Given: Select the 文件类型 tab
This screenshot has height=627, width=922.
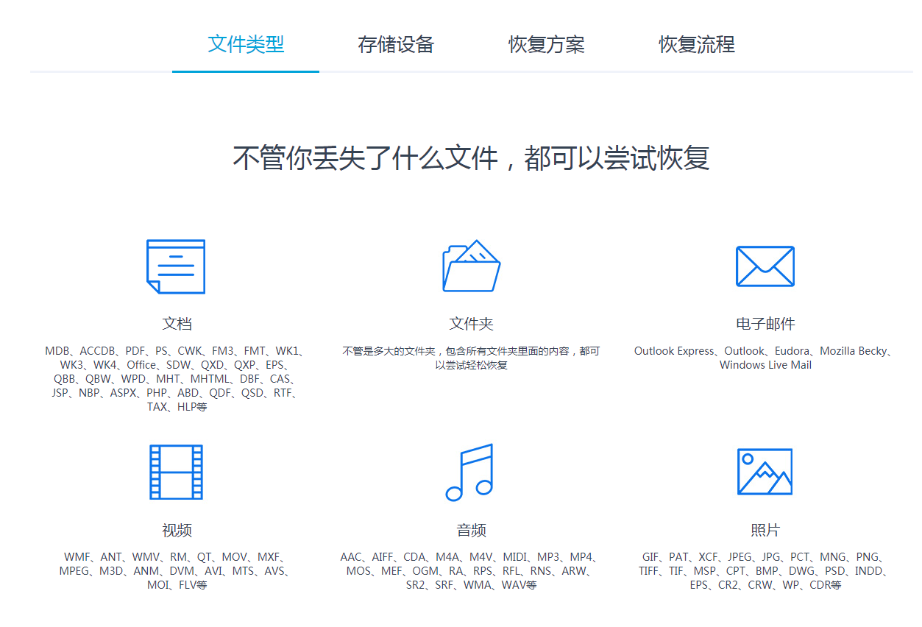Looking at the screenshot, I should pyautogui.click(x=246, y=44).
